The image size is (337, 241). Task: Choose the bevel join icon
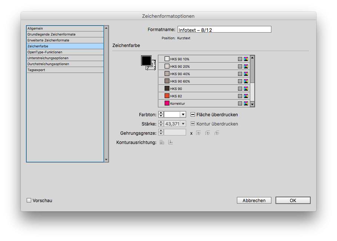tap(217, 133)
